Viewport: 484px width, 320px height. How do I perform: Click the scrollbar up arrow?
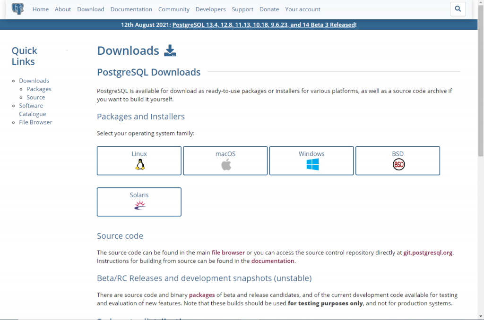481,2
